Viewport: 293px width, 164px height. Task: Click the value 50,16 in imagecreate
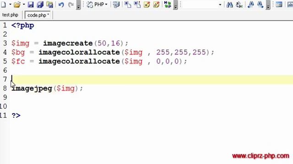[x=109, y=43]
